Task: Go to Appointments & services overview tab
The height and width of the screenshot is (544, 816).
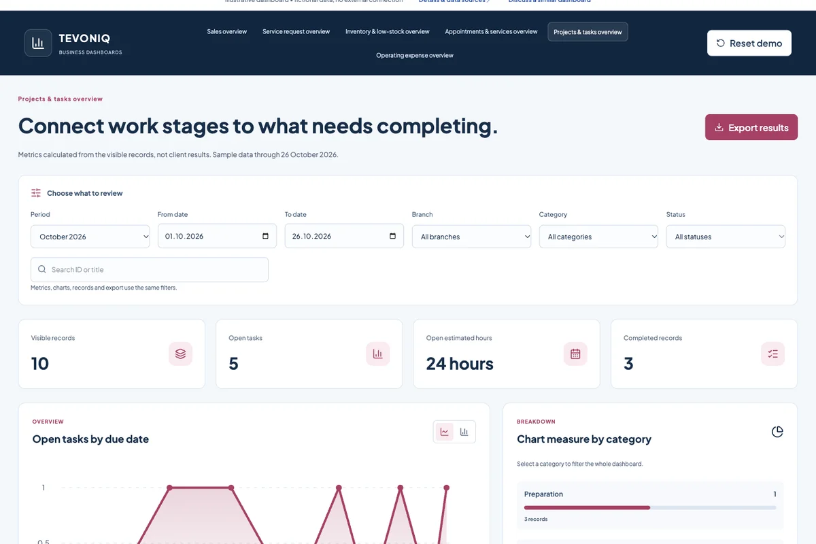Action: (491, 31)
